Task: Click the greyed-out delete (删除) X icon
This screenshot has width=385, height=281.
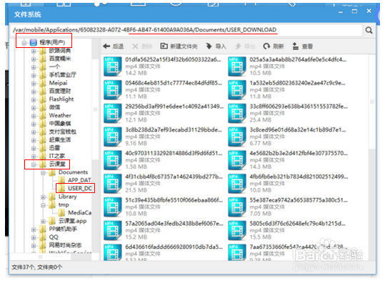Action: pyautogui.click(x=135, y=46)
